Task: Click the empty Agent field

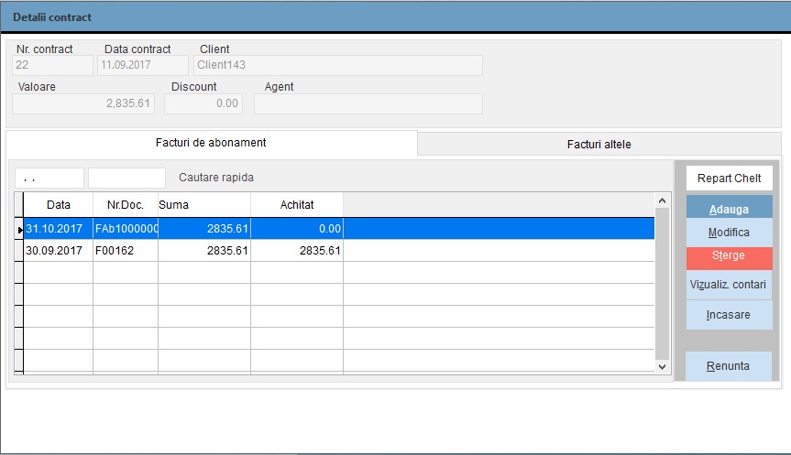Action: point(368,103)
